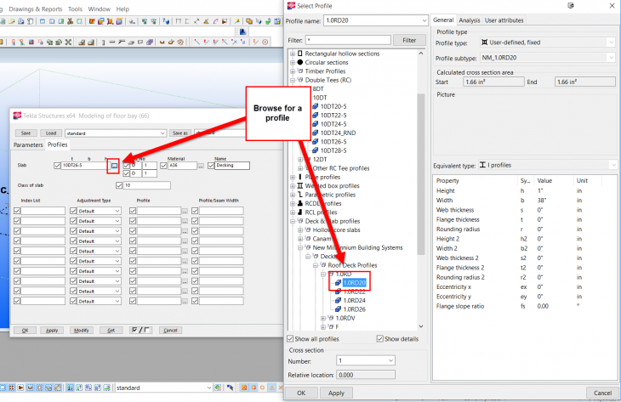The image size is (621, 402).
Task: Click OK in Select Profile dialog
Action: pos(301,393)
